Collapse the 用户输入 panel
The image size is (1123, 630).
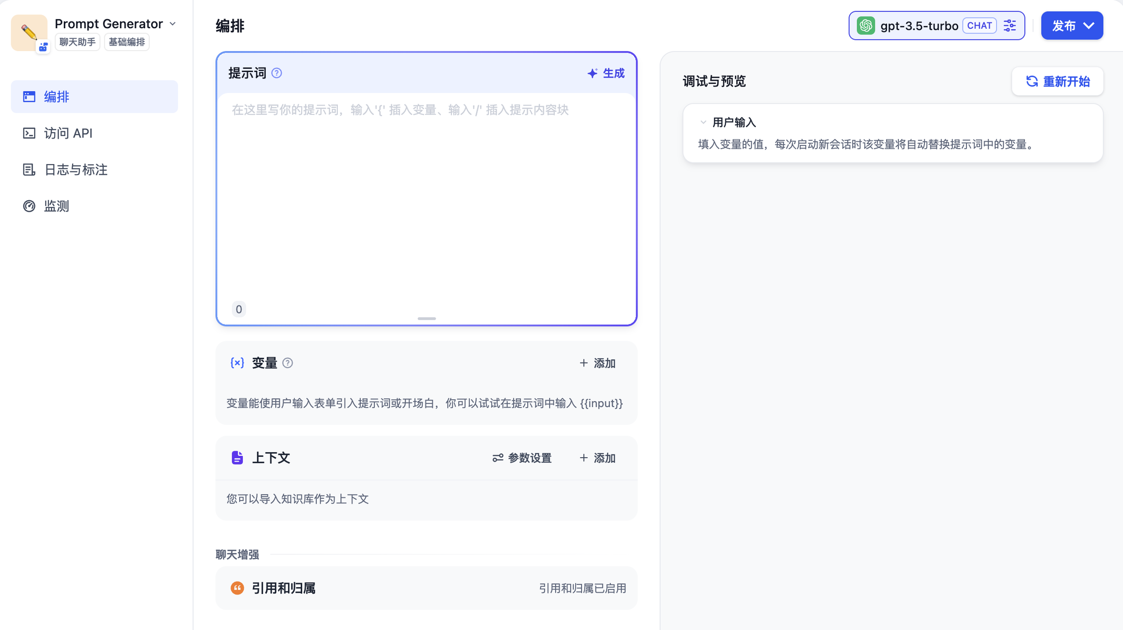(703, 122)
